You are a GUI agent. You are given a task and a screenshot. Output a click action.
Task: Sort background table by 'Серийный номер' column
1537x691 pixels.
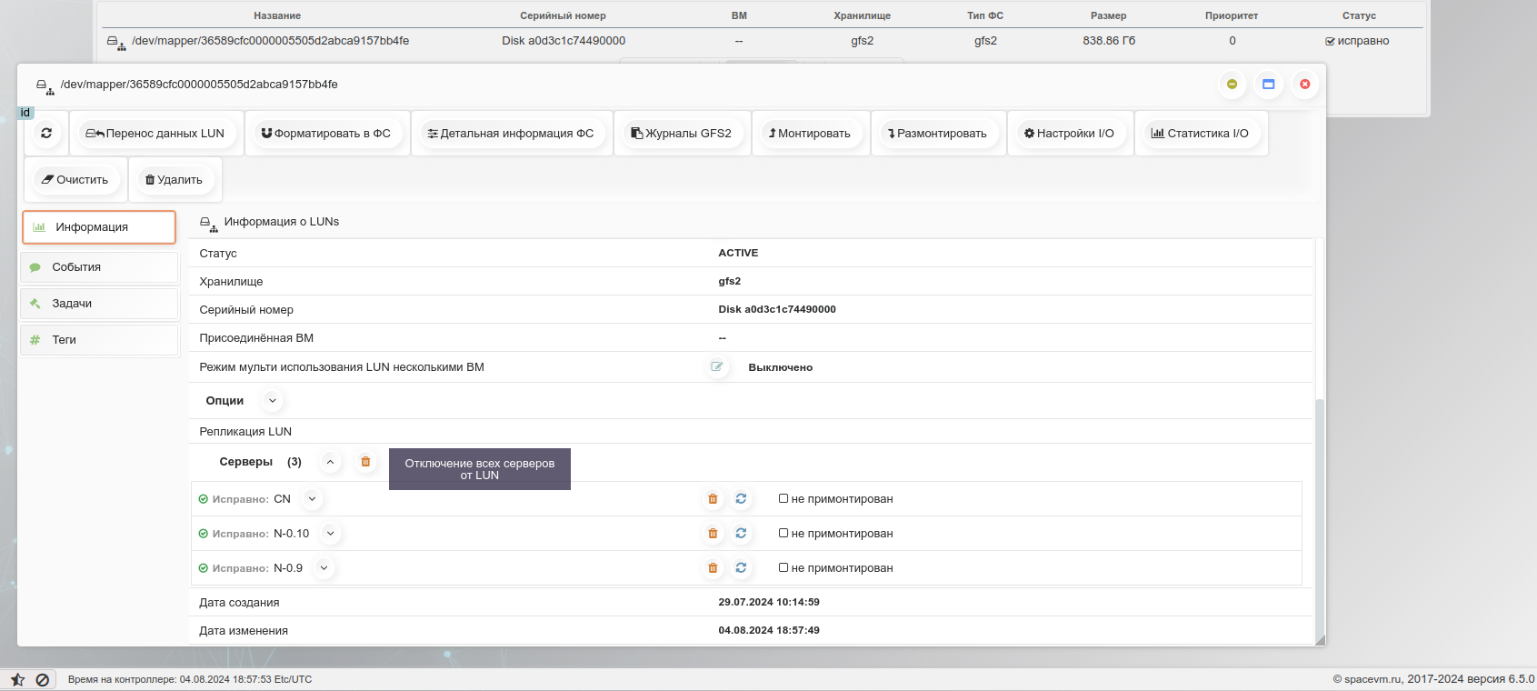(563, 15)
